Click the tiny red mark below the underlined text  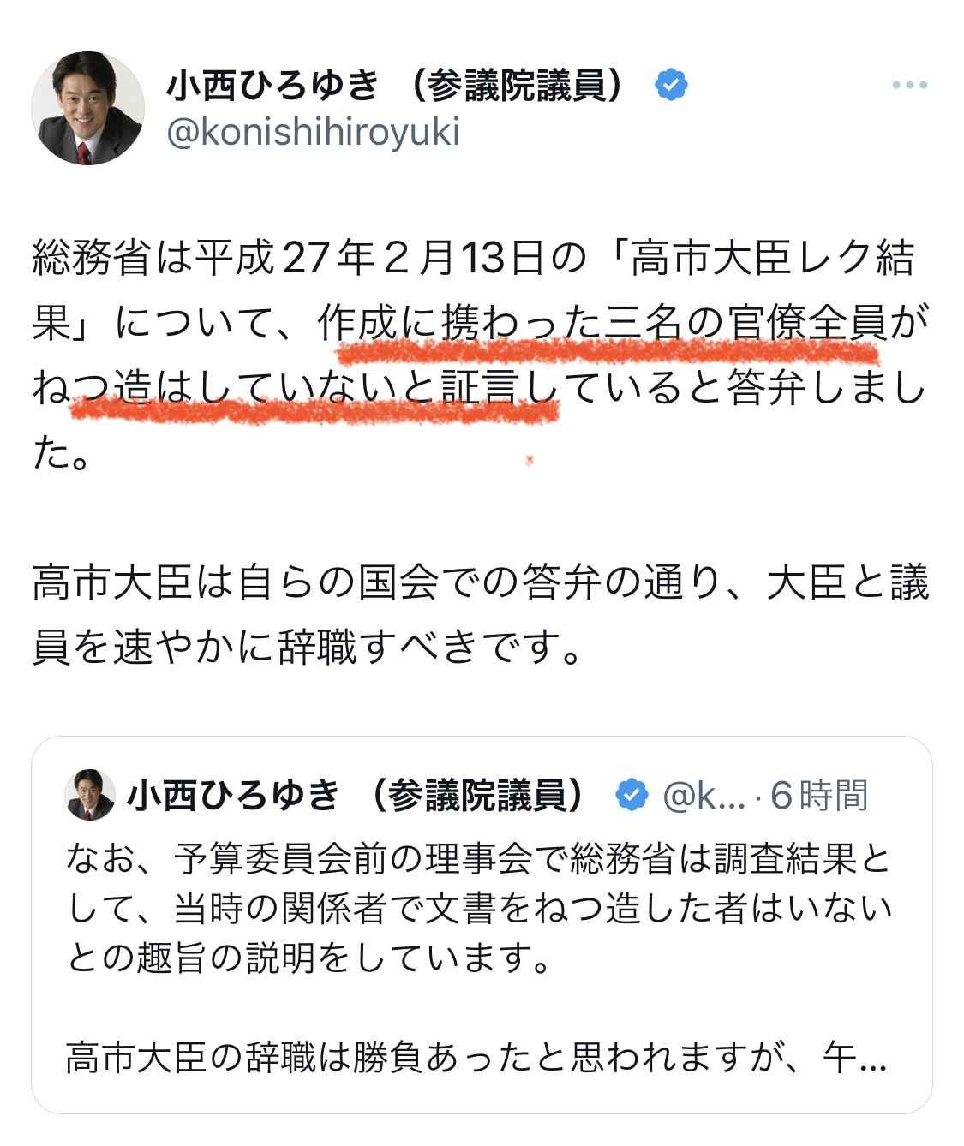pos(530,460)
